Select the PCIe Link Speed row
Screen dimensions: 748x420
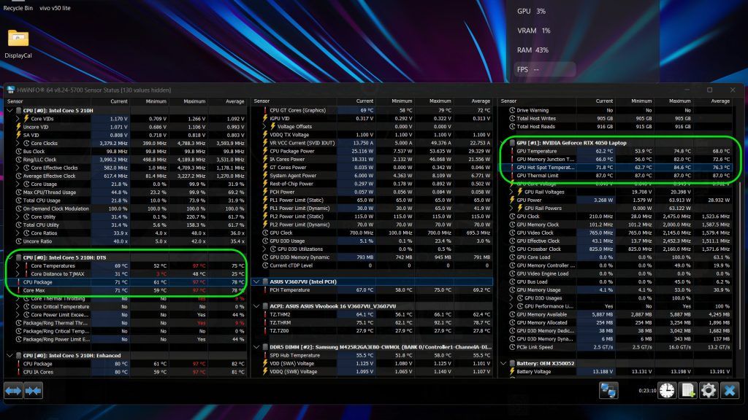pyautogui.click(x=616, y=347)
